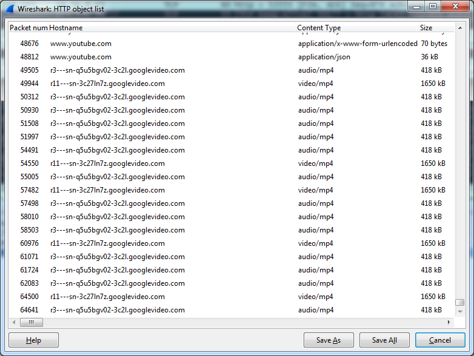Click application/x-www-form-urlencoded content type cell
This screenshot has height=356, width=474.
(358, 44)
